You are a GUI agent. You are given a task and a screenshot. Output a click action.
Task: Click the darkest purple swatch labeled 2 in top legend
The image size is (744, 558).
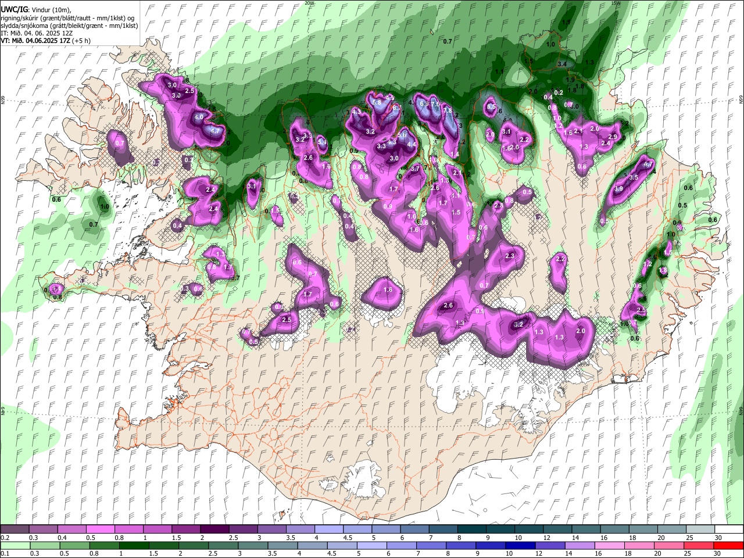[214, 529]
